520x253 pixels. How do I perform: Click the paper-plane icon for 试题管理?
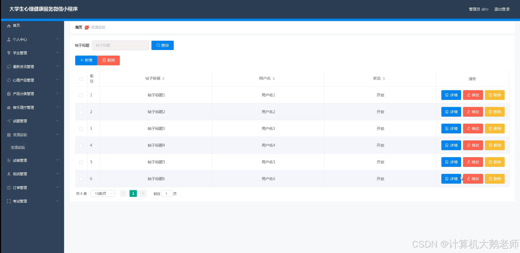tap(9, 121)
